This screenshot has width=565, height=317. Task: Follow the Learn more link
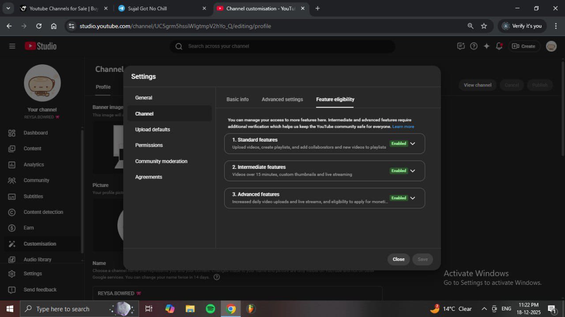click(x=403, y=127)
